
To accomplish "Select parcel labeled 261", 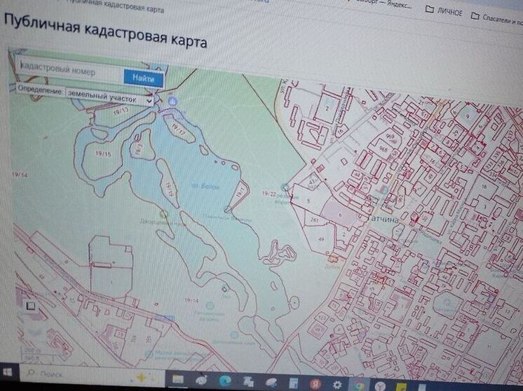I will coord(314,220).
